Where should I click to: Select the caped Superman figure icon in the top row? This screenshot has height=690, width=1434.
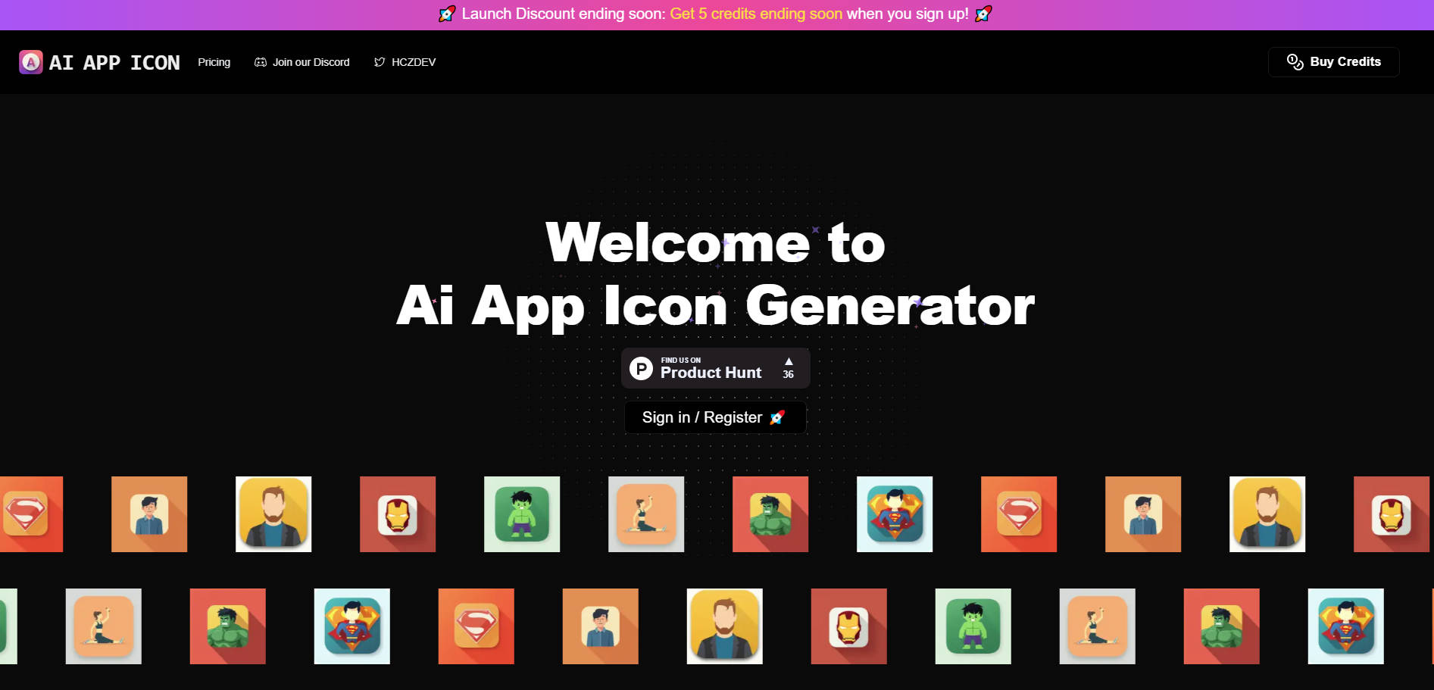(895, 514)
